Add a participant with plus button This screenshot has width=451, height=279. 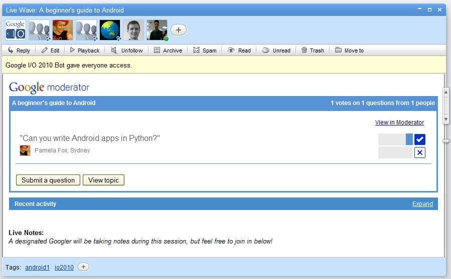[x=179, y=30]
